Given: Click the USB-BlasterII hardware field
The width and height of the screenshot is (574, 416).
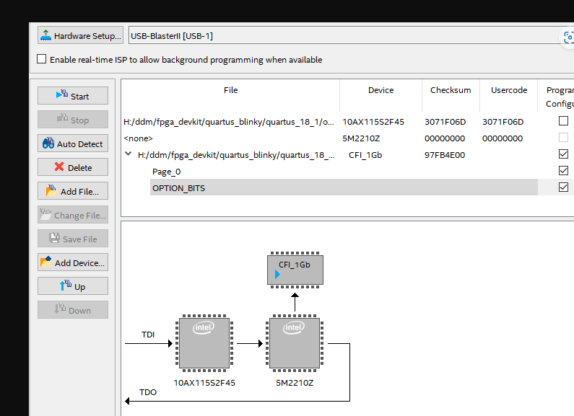Looking at the screenshot, I should (339, 36).
